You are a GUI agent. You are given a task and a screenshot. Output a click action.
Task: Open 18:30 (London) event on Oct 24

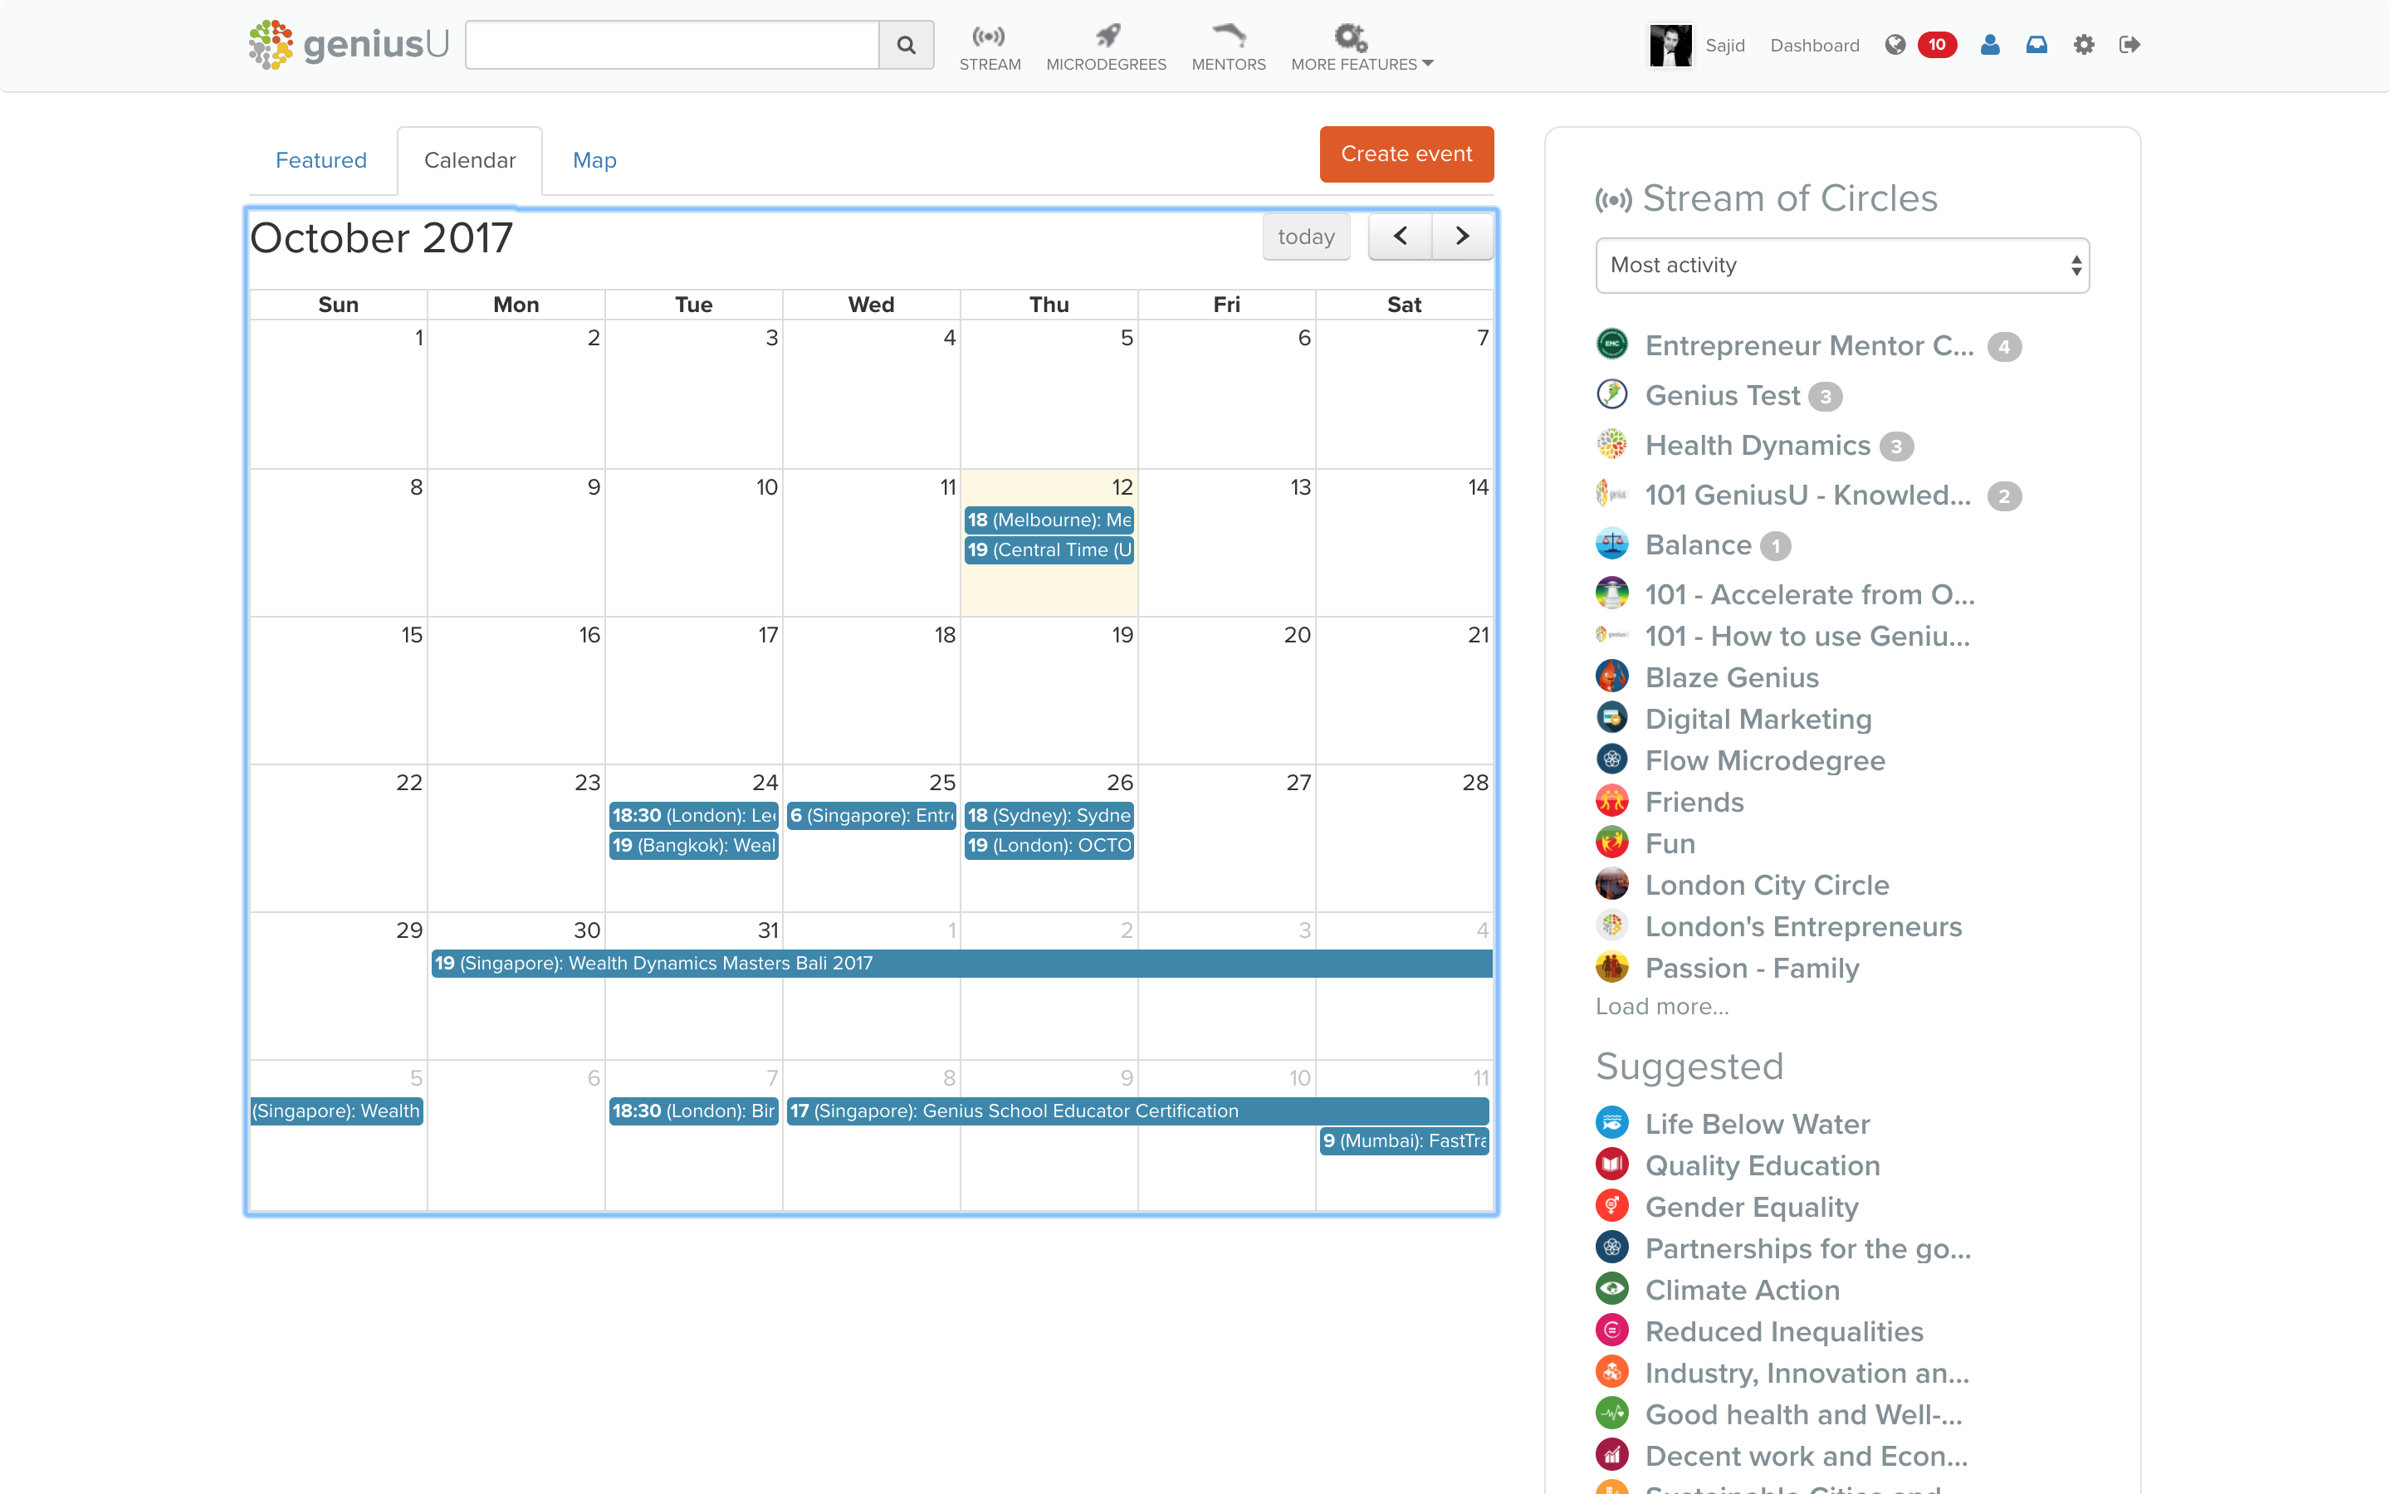point(693,815)
